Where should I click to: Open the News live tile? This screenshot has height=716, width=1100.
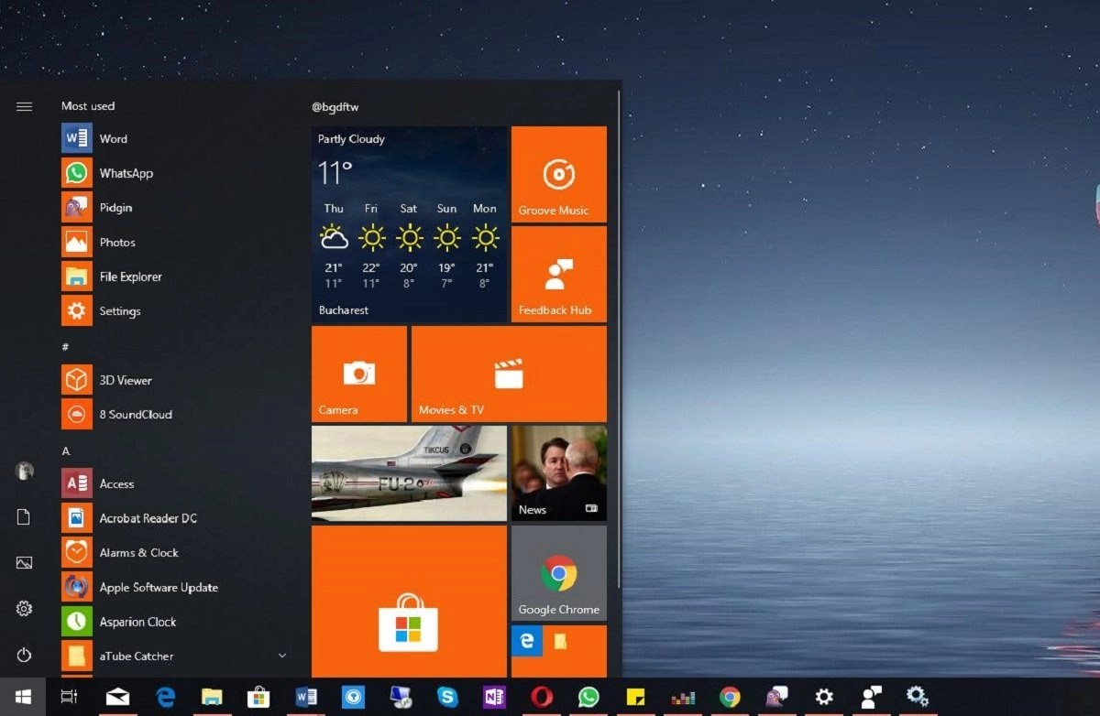(559, 473)
